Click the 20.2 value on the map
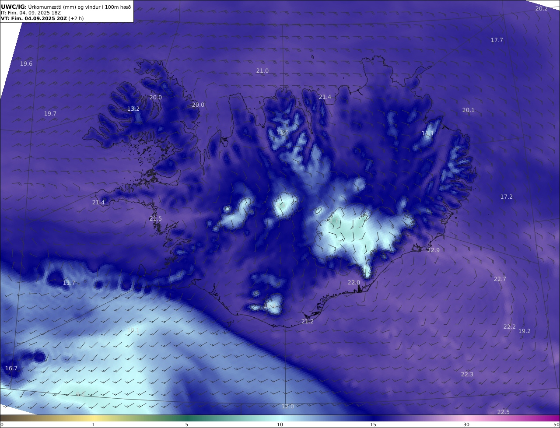560x428 pixels. pos(542,9)
